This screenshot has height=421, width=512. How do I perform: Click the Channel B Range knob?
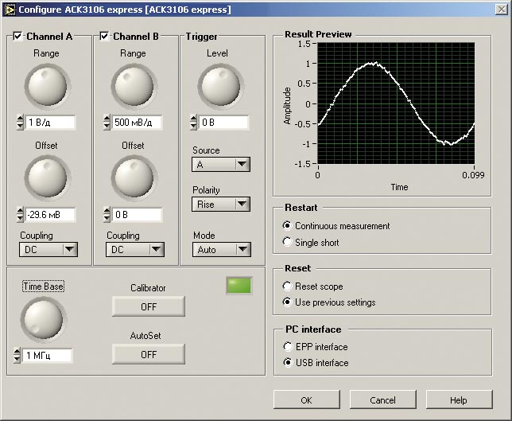[133, 86]
